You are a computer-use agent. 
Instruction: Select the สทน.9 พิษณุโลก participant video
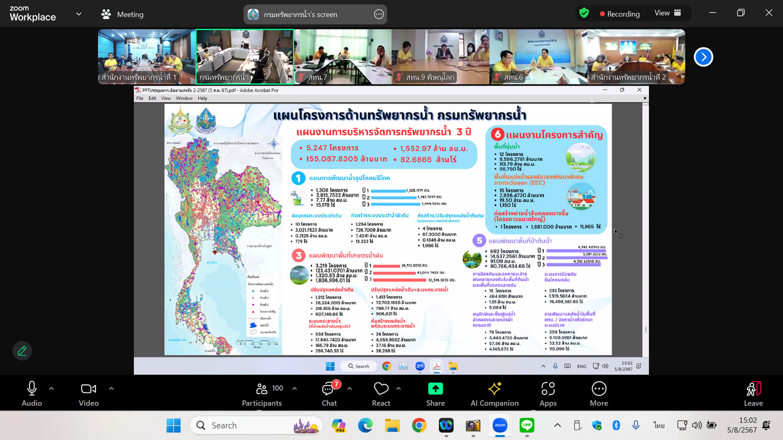pyautogui.click(x=440, y=57)
